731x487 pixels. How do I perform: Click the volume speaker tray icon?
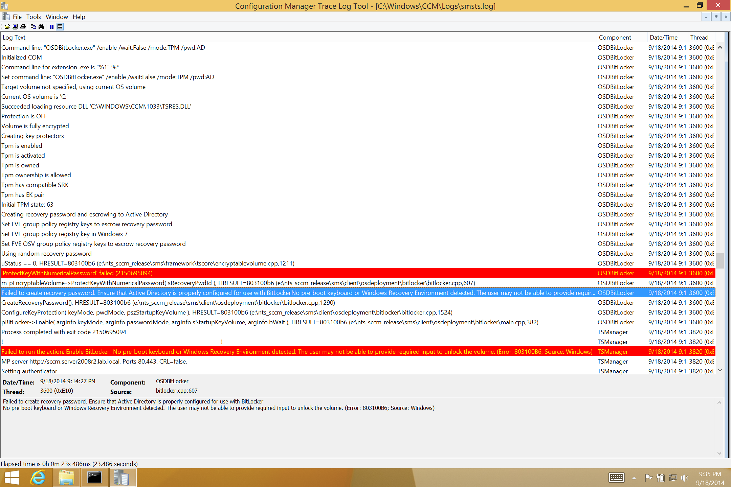pyautogui.click(x=685, y=478)
